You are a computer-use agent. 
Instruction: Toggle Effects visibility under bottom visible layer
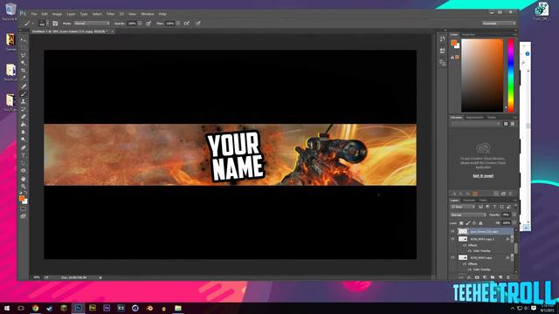[x=465, y=263]
